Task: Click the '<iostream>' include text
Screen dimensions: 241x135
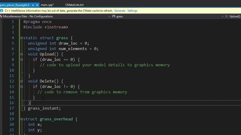Action: pos(56,27)
